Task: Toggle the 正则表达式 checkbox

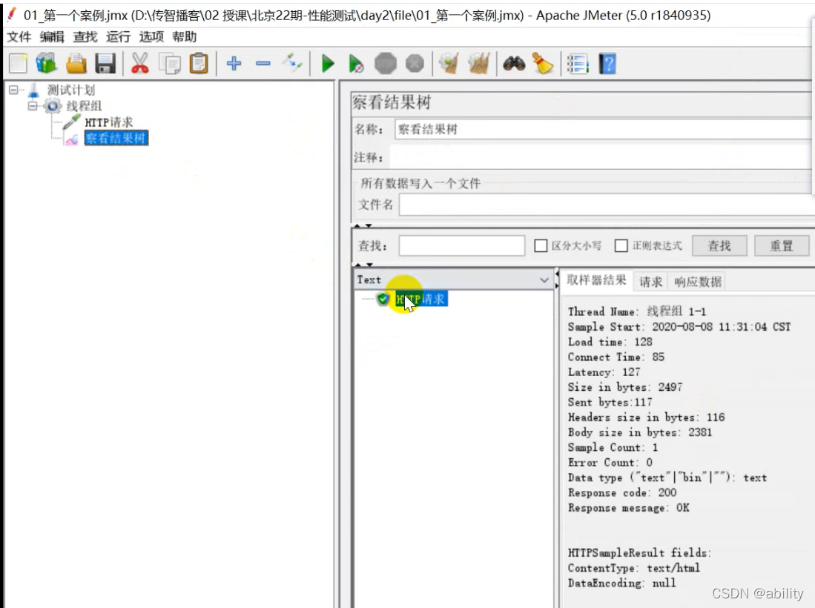Action: pos(621,245)
